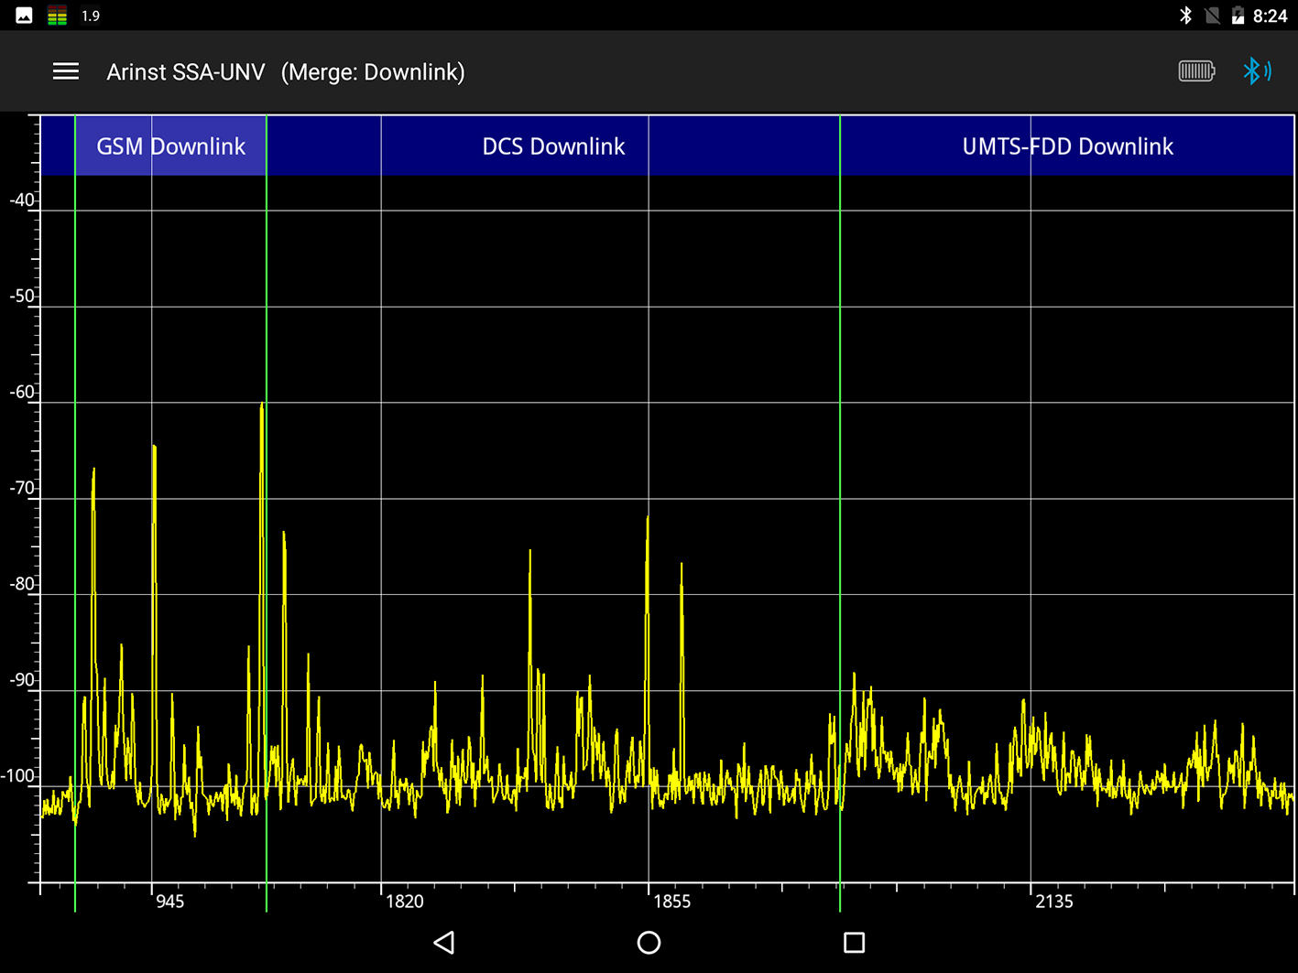Screen dimensions: 1298x973
Task: Tap the -80 level axis label
Action: [x=22, y=584]
